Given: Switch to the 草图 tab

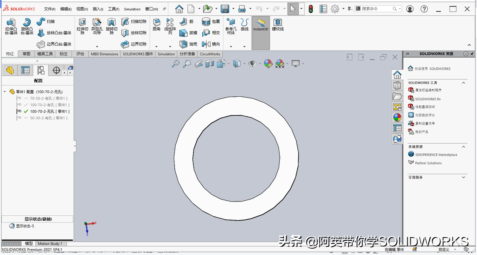Looking at the screenshot, I should coord(26,54).
